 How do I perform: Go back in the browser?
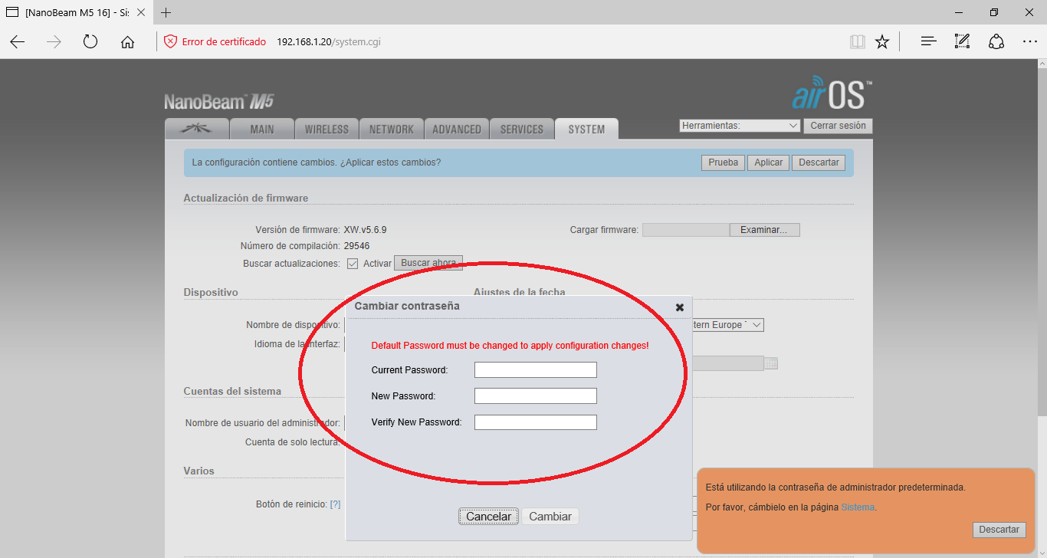(x=18, y=41)
